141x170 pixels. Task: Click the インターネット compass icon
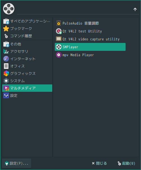pyautogui.click(x=6, y=59)
